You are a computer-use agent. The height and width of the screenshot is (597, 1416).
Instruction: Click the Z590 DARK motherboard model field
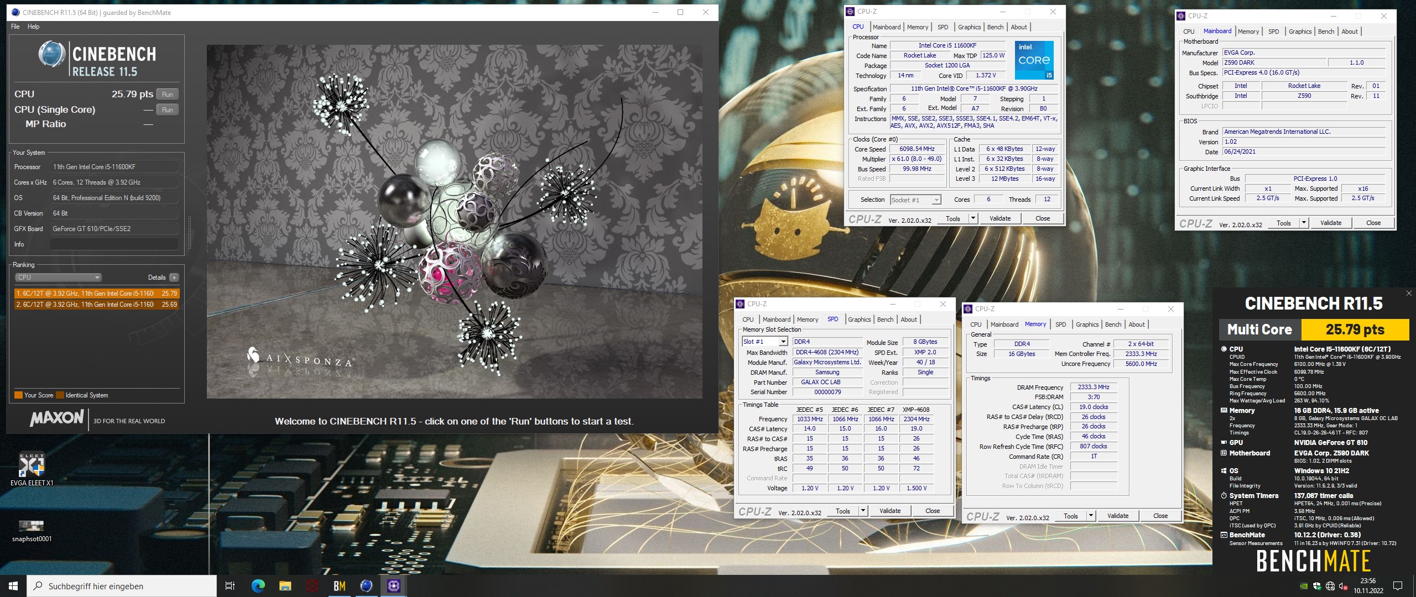pyautogui.click(x=1274, y=63)
